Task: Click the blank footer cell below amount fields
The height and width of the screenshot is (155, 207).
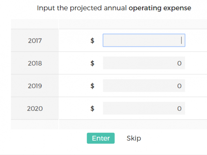Action: click(133, 124)
